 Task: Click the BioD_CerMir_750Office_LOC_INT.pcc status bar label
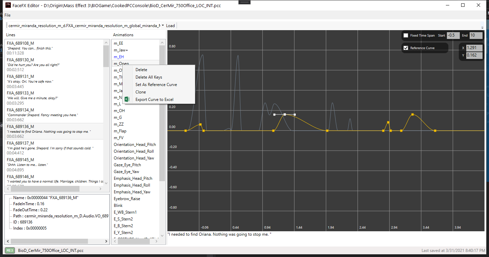[51, 251]
